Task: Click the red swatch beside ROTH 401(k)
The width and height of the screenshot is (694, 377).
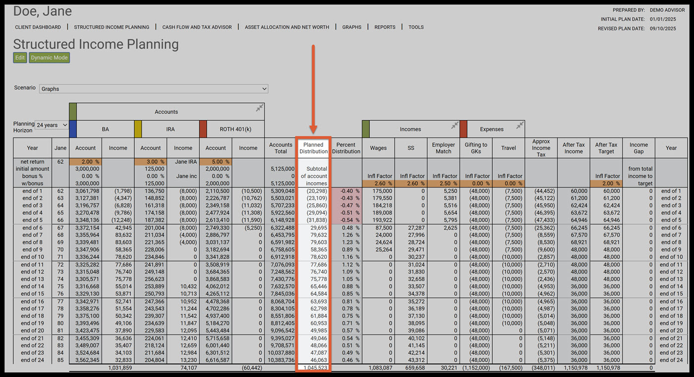Action: [x=203, y=129]
